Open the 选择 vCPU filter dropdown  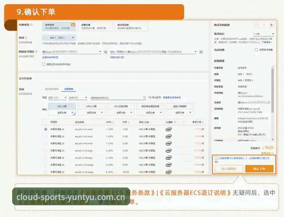tap(57, 98)
